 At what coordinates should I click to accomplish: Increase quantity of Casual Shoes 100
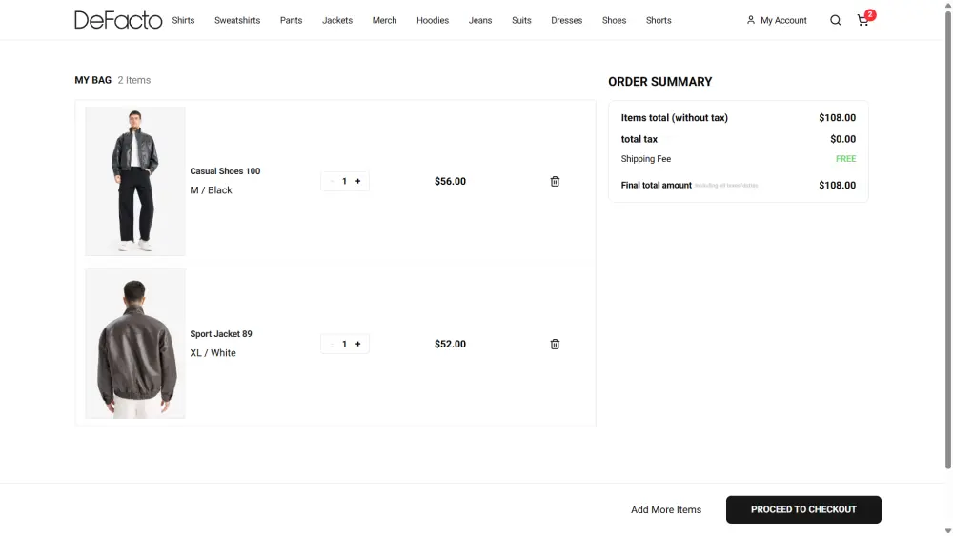pos(358,181)
